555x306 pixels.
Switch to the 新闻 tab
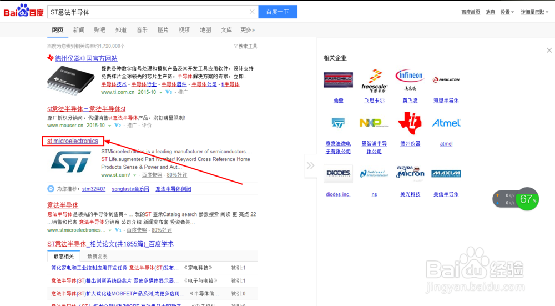tap(79, 30)
